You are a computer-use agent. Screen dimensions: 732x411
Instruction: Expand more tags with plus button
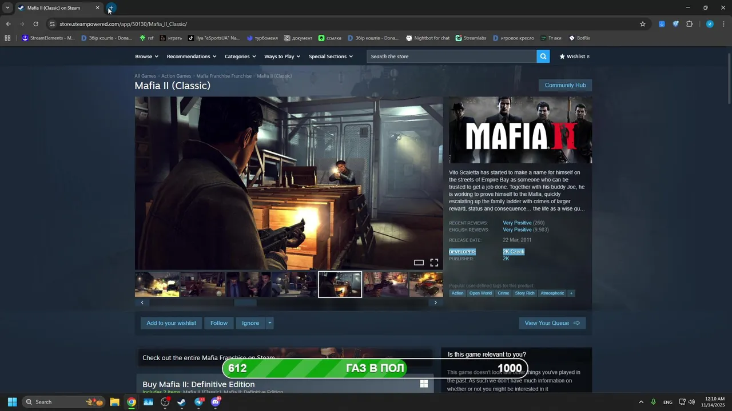point(571,293)
